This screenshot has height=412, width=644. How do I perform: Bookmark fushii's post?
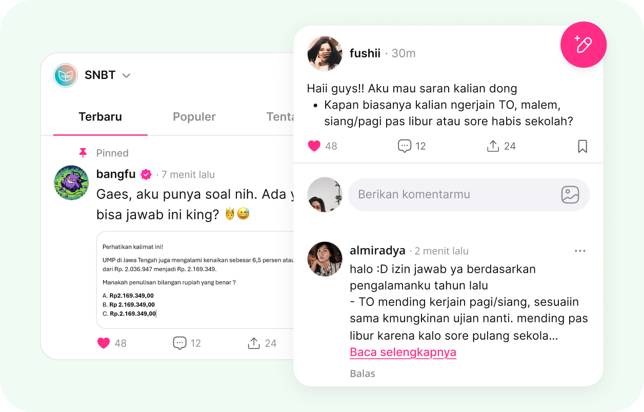point(582,146)
